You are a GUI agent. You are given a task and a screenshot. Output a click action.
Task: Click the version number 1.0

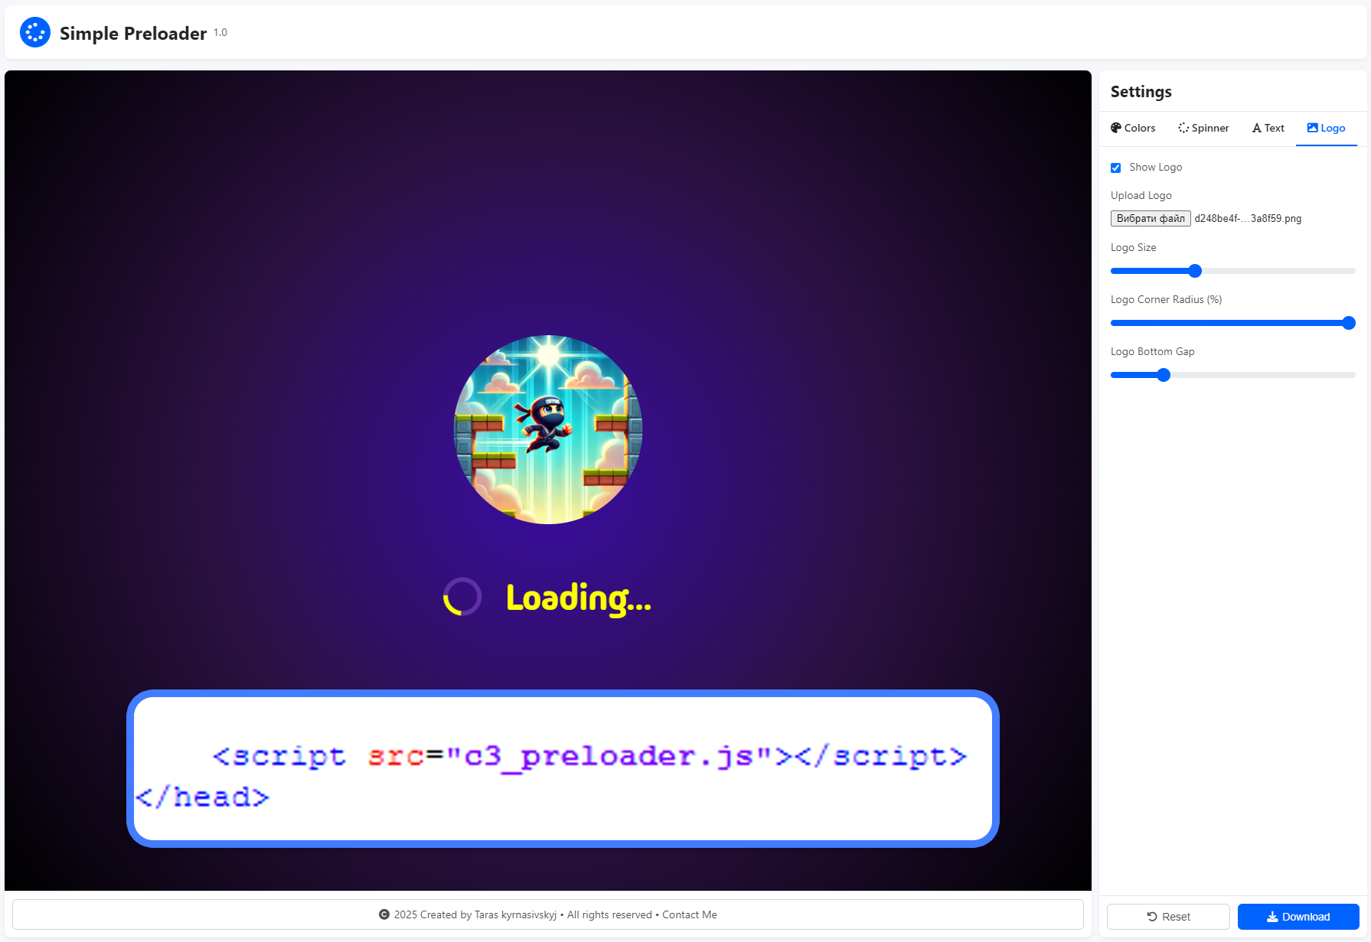click(220, 32)
